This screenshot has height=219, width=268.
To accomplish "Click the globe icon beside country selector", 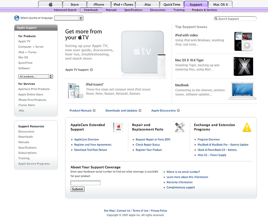I will (x=17, y=18).
